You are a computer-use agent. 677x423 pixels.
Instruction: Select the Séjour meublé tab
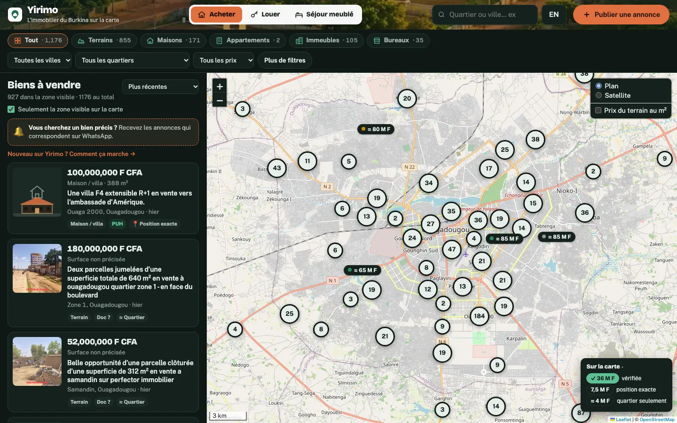(324, 15)
